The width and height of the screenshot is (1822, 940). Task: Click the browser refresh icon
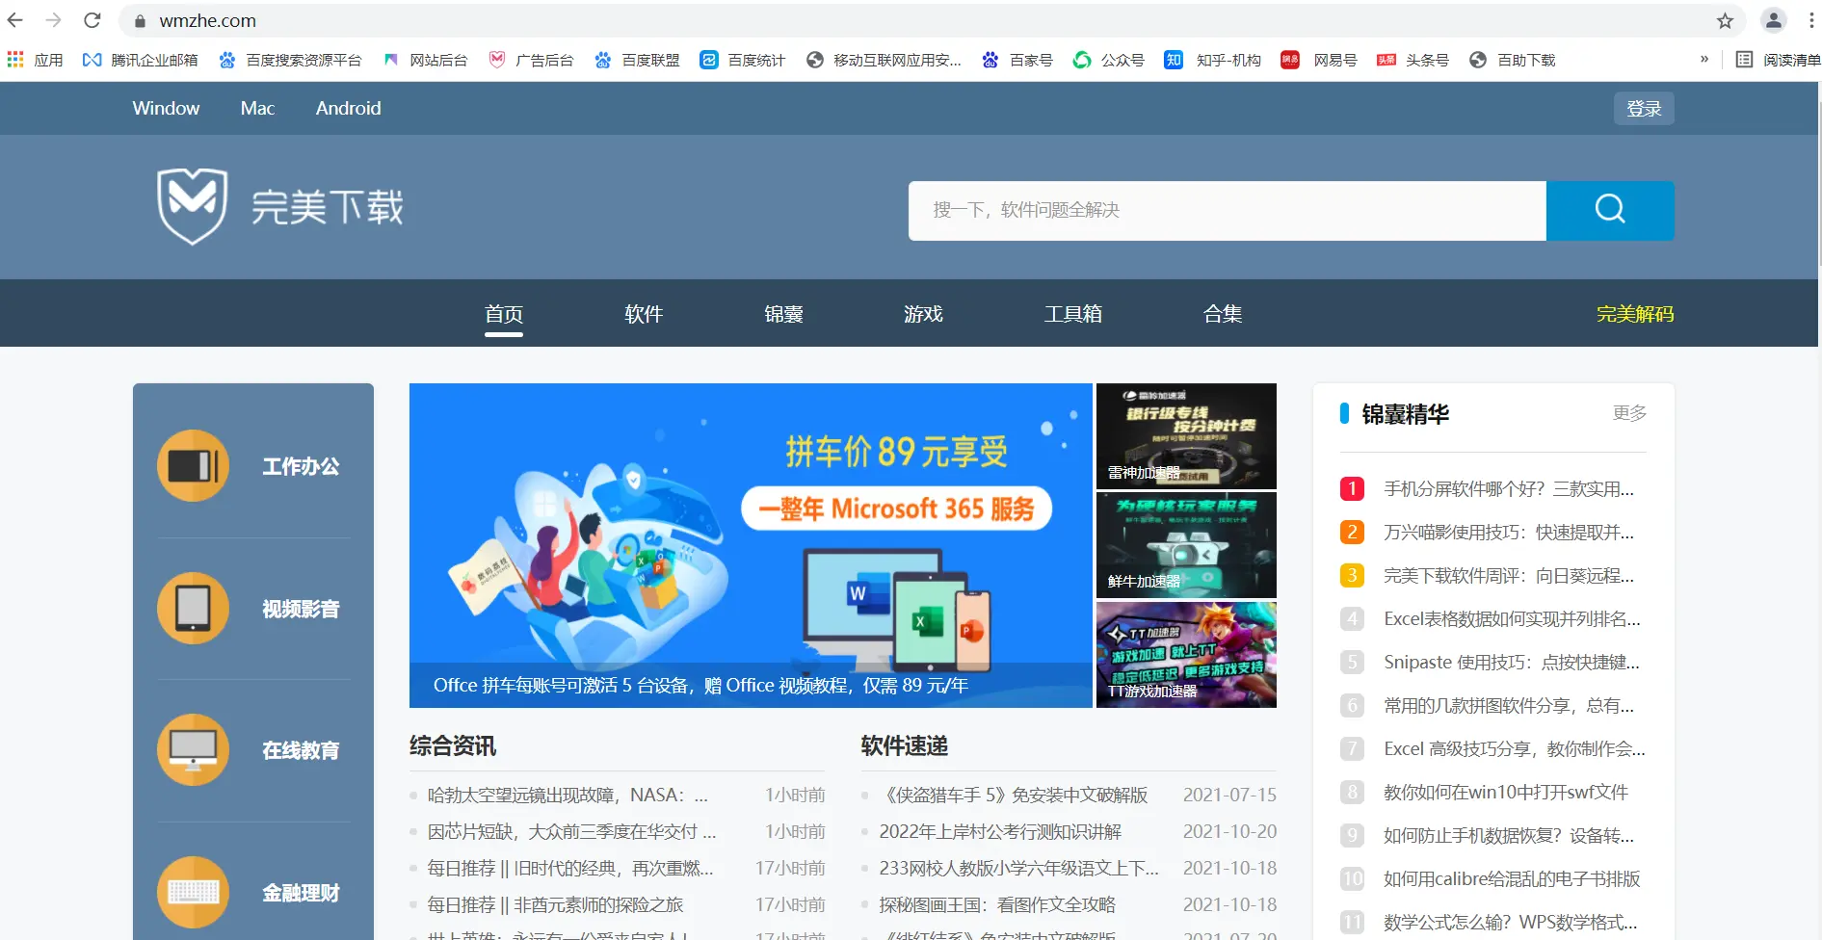(92, 20)
